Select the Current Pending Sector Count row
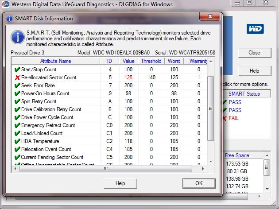Viewport: 279px width, 209px height. click(109, 157)
